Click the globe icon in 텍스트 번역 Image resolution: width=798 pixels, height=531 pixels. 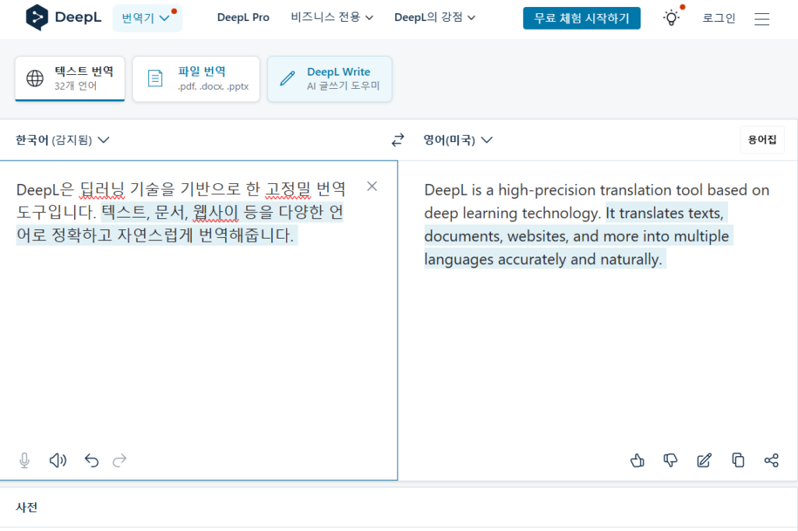(x=35, y=79)
